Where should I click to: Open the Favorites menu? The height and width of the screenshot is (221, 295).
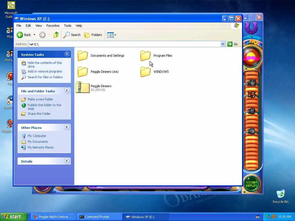53,26
